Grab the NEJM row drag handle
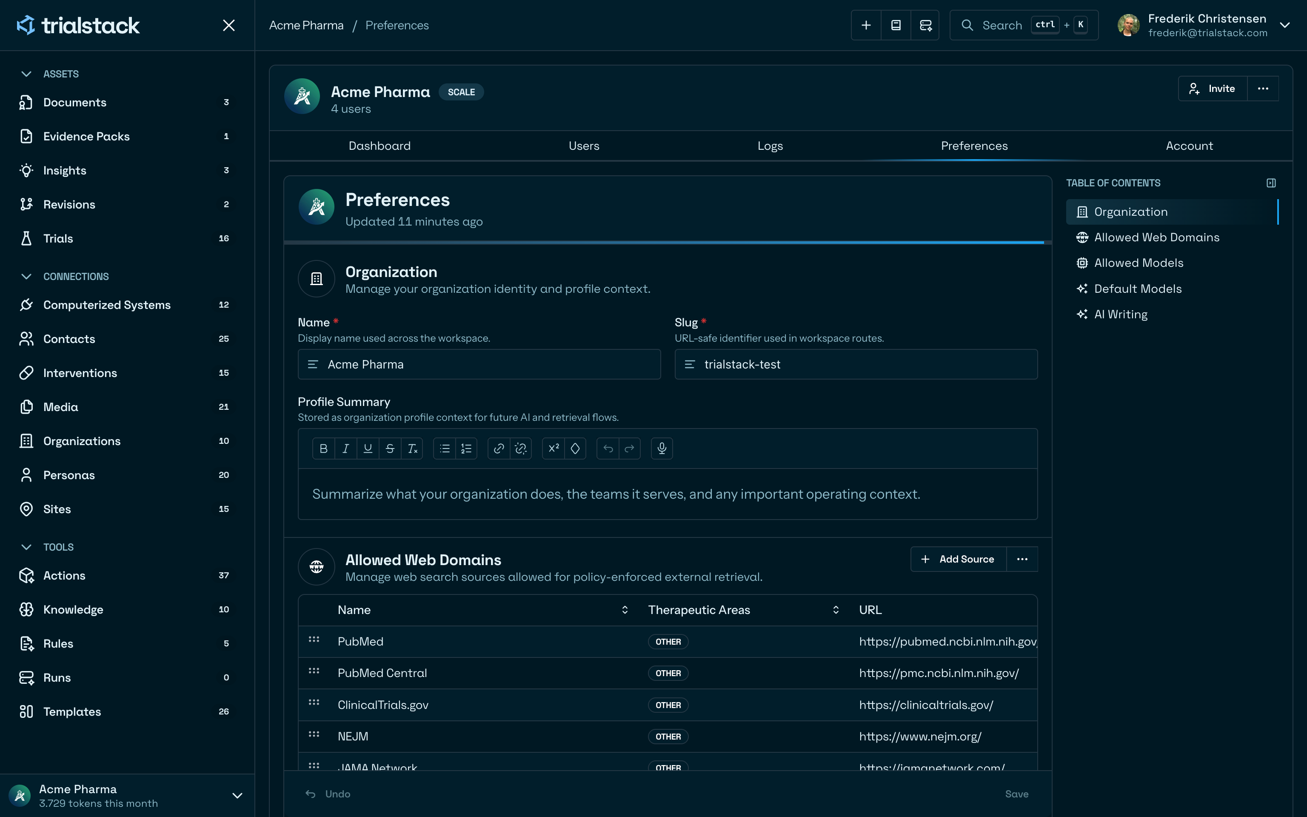 pyautogui.click(x=314, y=734)
